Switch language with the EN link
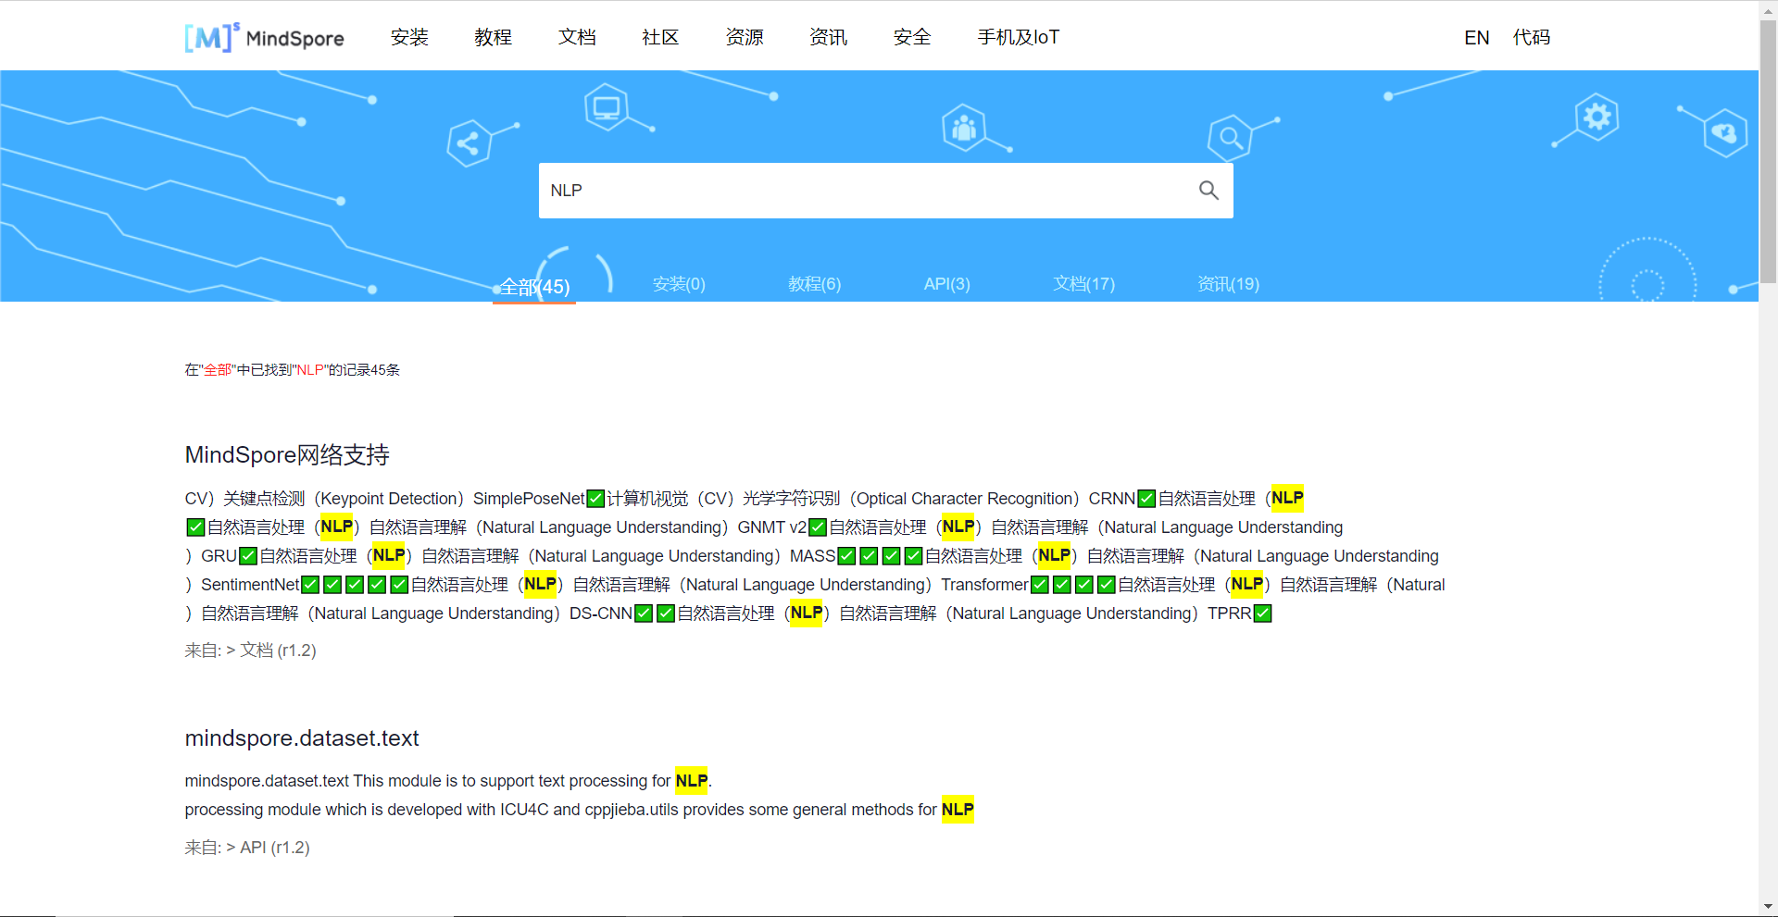Screen dimensions: 1778x917 [1476, 37]
